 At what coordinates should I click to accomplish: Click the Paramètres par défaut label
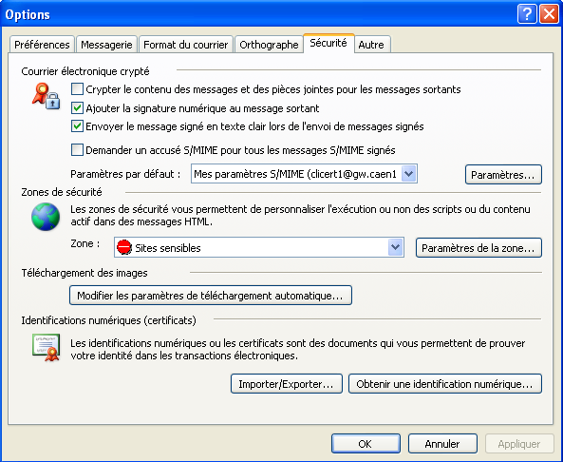tap(125, 174)
